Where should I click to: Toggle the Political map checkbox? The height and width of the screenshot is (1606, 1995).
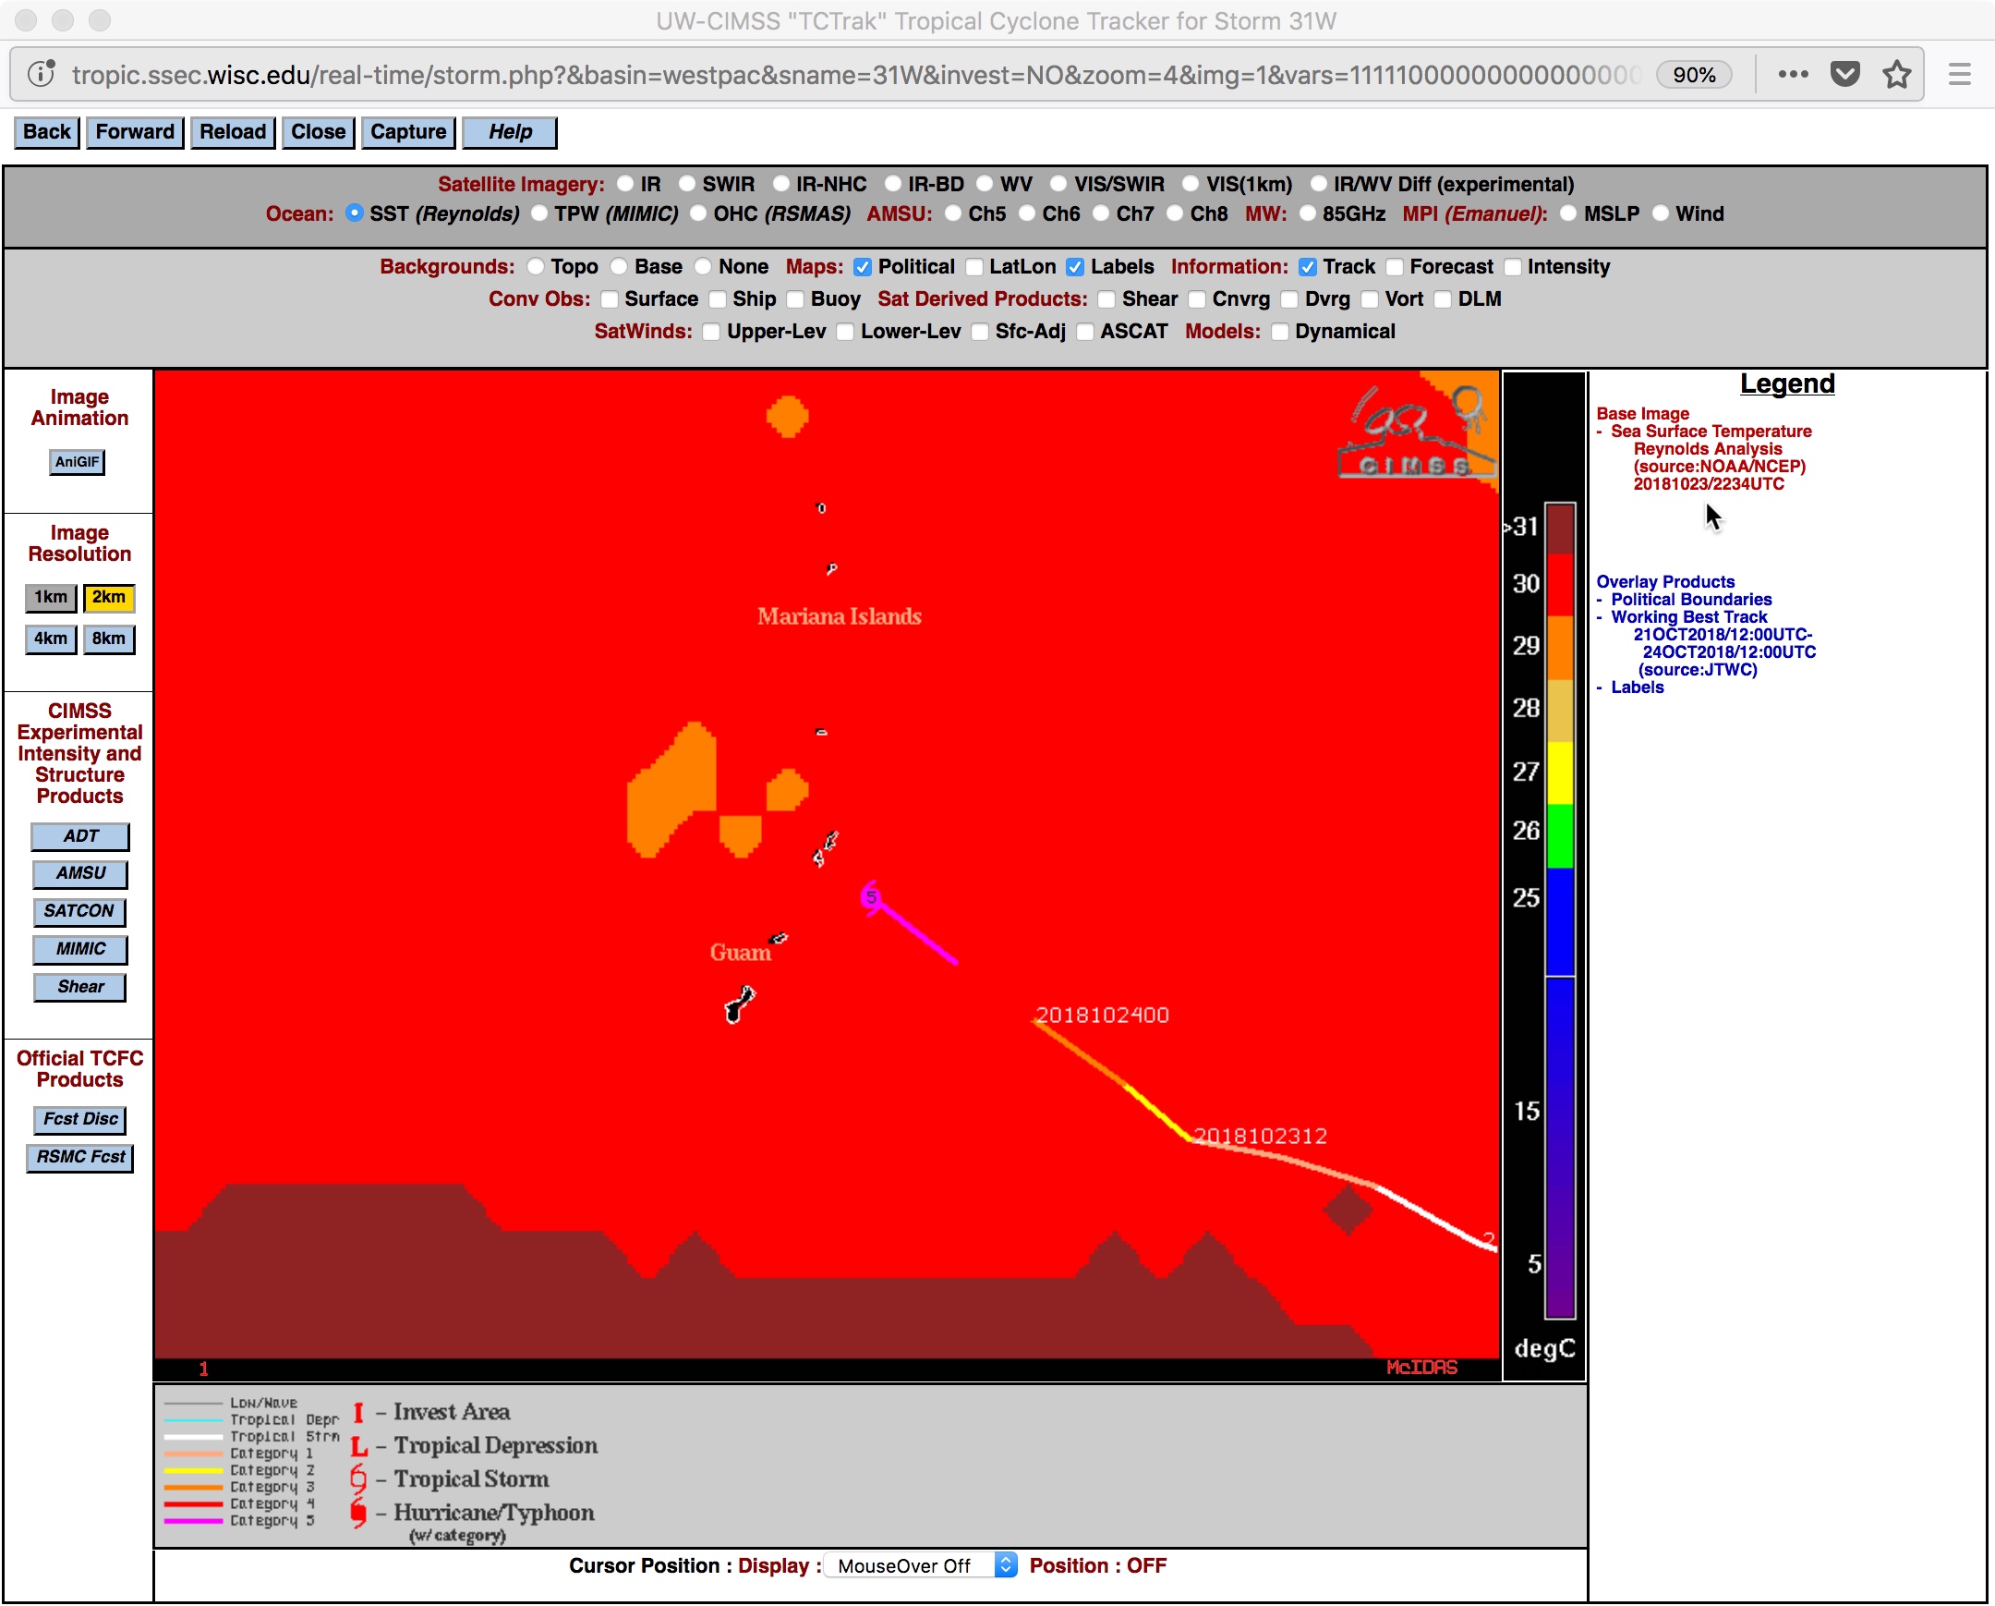tap(863, 266)
